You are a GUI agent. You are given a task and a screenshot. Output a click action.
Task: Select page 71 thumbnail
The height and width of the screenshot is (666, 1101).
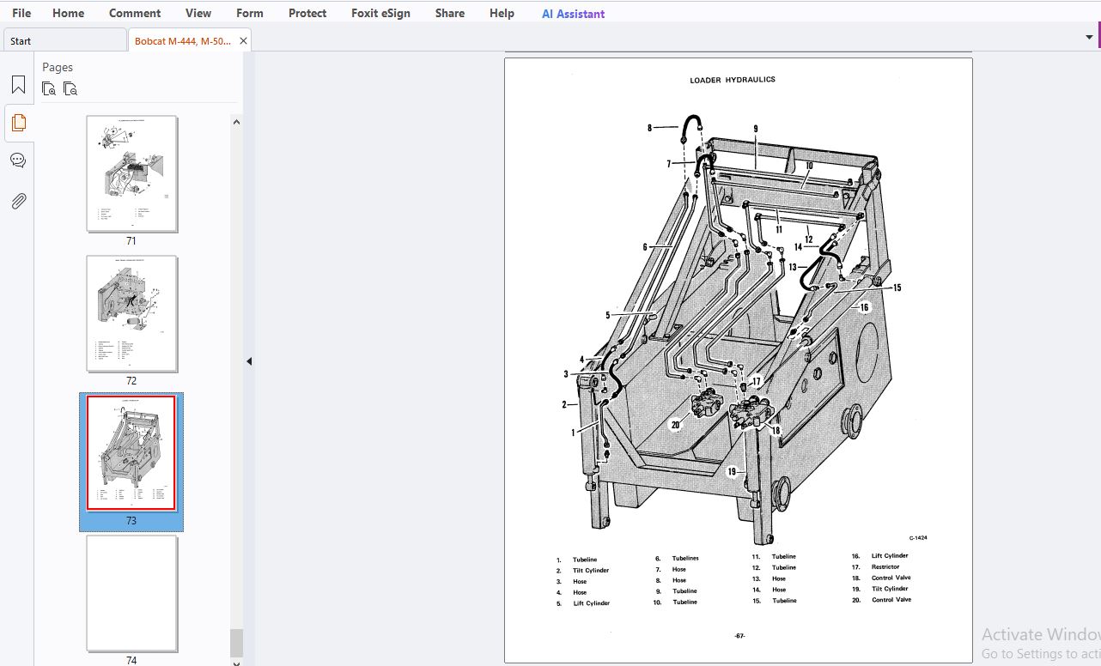coord(131,174)
